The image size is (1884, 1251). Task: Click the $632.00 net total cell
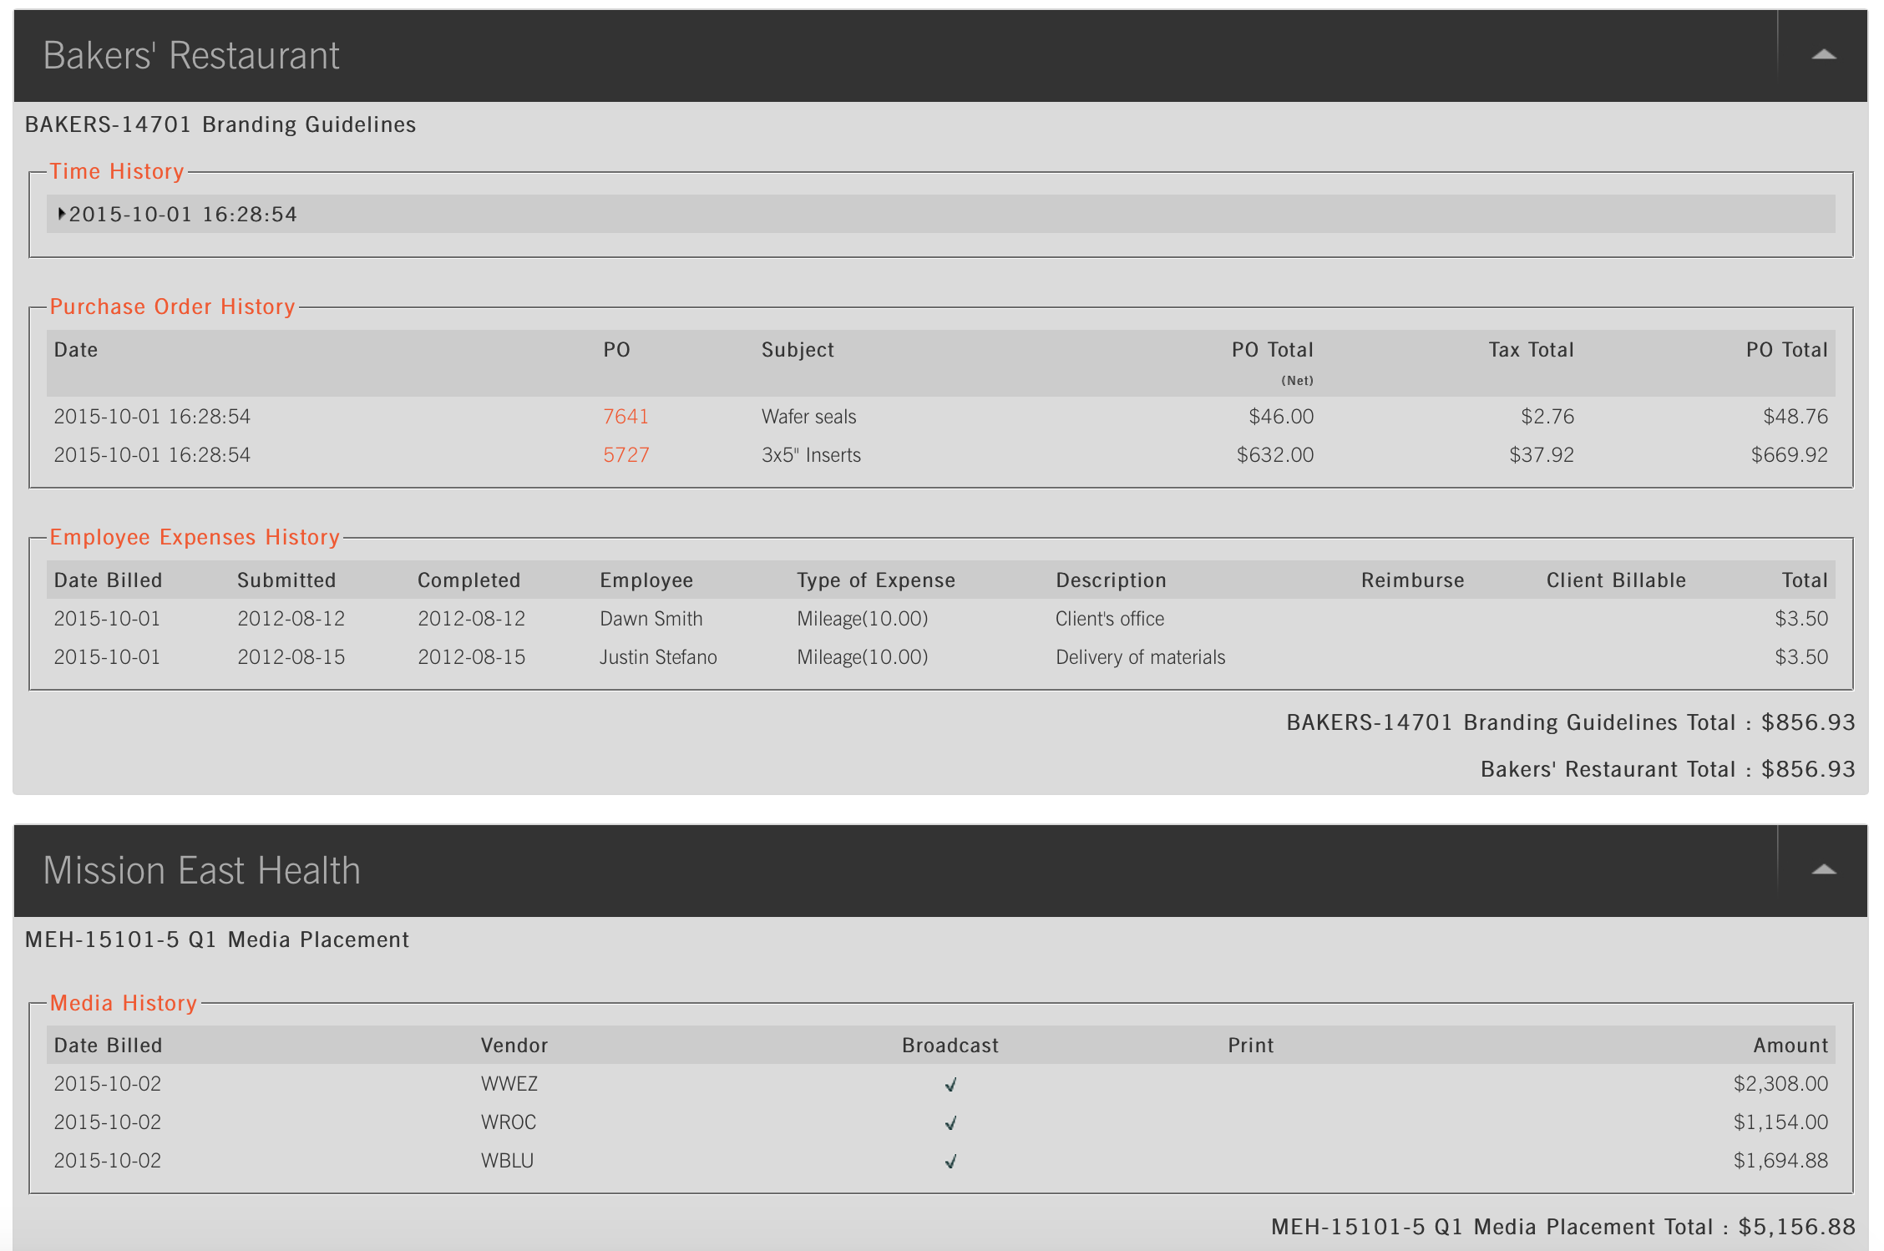1275,455
